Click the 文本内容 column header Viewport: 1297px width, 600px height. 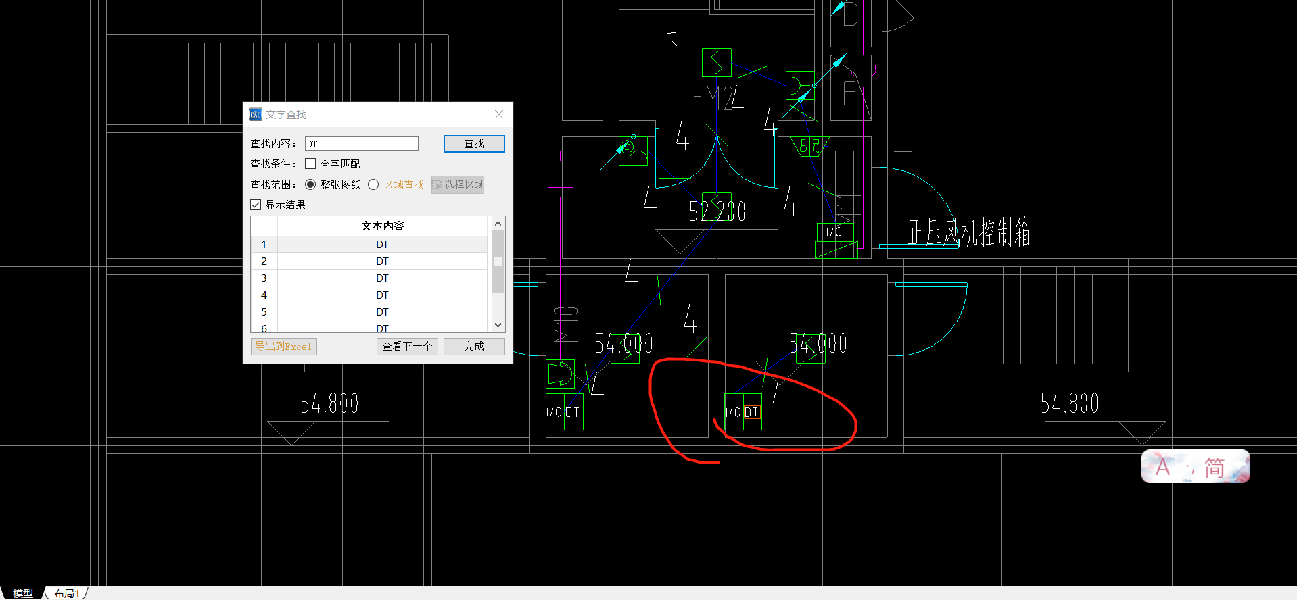pos(382,226)
